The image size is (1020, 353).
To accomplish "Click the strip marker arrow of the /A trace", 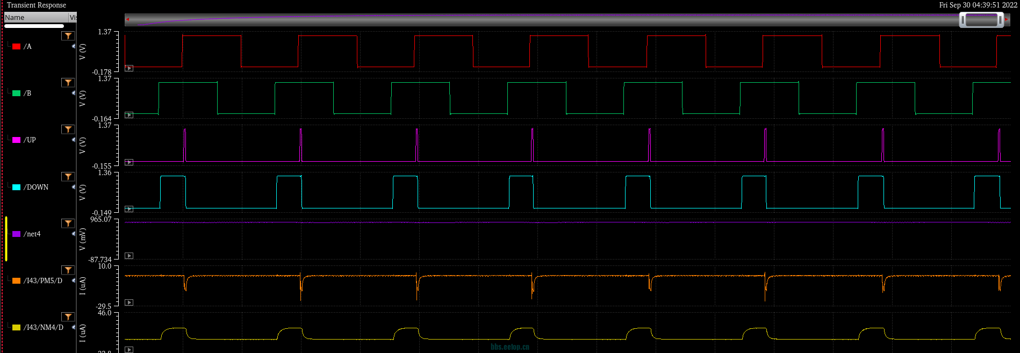I will click(129, 68).
